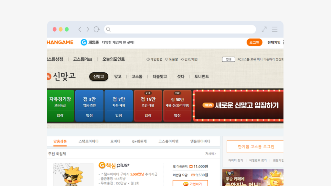The image size is (331, 186).
Task: Click the blue G 게임존 icon
Action: click(84, 42)
